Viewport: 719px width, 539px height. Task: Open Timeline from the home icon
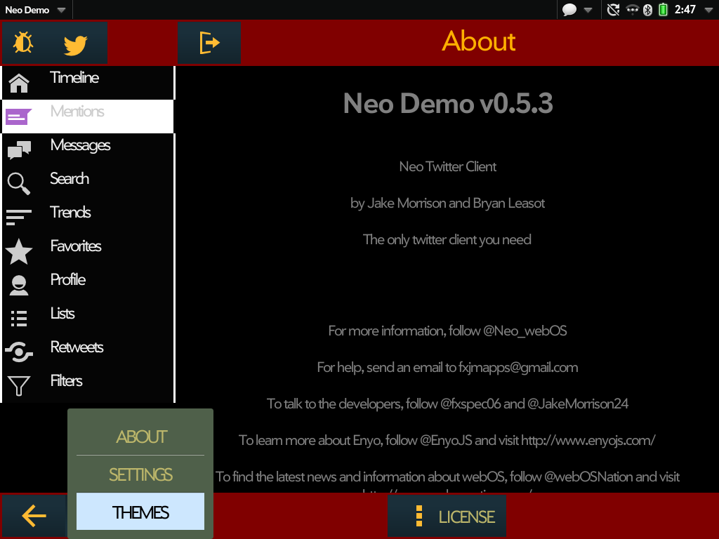pyautogui.click(x=19, y=83)
